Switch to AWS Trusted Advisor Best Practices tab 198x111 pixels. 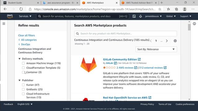pyautogui.click(x=139, y=3)
